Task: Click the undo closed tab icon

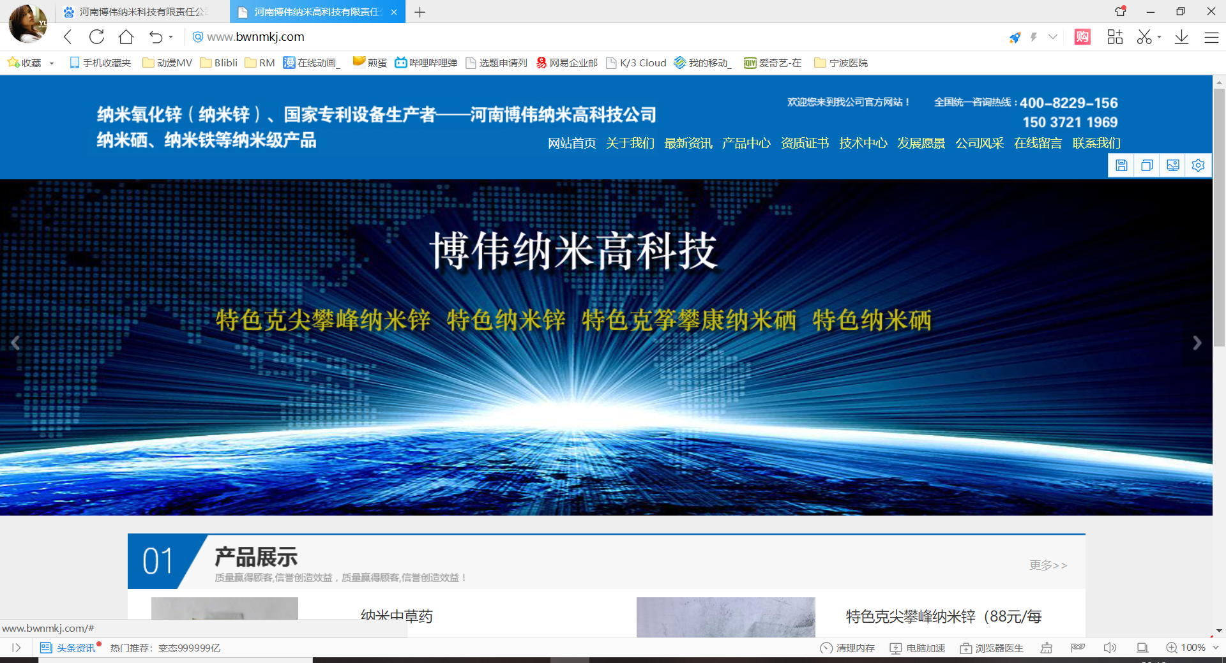Action: tap(156, 37)
